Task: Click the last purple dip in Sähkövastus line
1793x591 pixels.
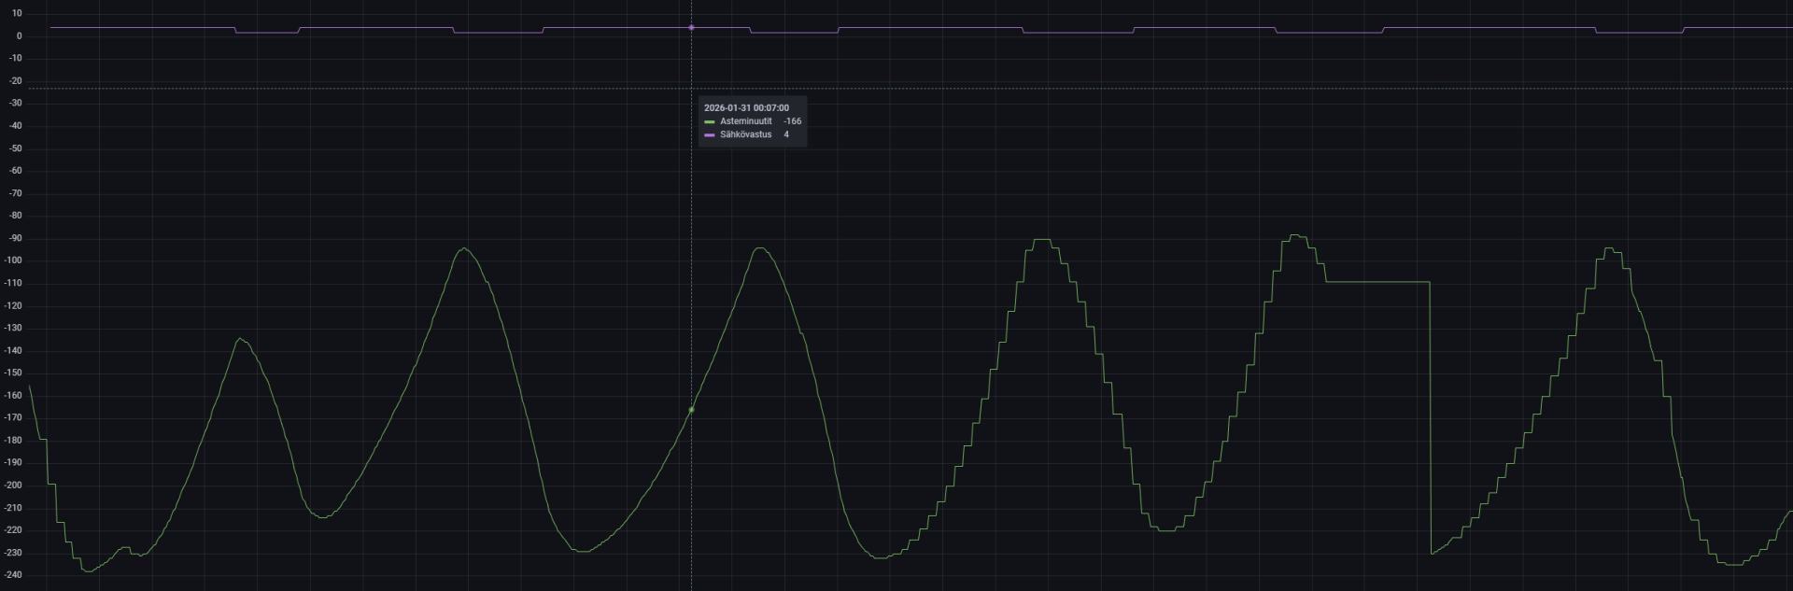Action: 1639,33
